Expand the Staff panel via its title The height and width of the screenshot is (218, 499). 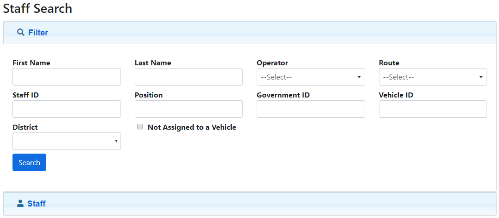pyautogui.click(x=36, y=203)
